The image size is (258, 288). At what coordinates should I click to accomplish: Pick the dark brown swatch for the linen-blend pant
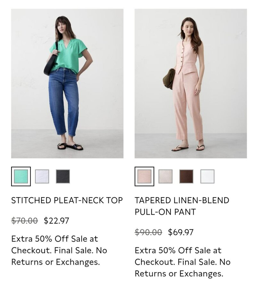pos(187,176)
